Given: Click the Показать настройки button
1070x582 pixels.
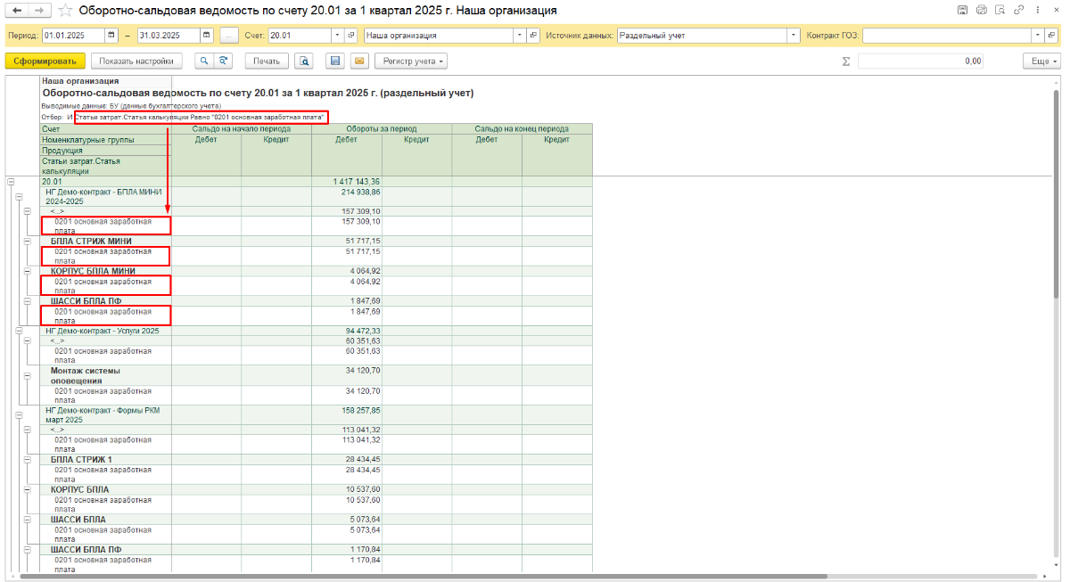Looking at the screenshot, I should coord(136,61).
